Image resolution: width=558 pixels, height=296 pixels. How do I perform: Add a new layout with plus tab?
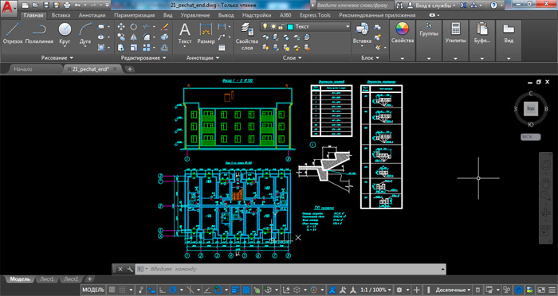click(90, 279)
